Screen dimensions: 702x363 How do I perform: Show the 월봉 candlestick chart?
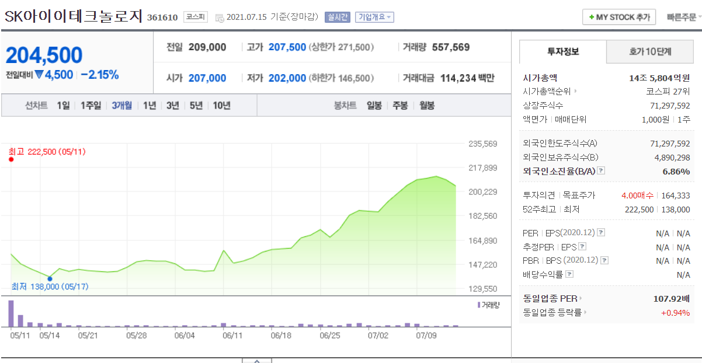pos(427,106)
